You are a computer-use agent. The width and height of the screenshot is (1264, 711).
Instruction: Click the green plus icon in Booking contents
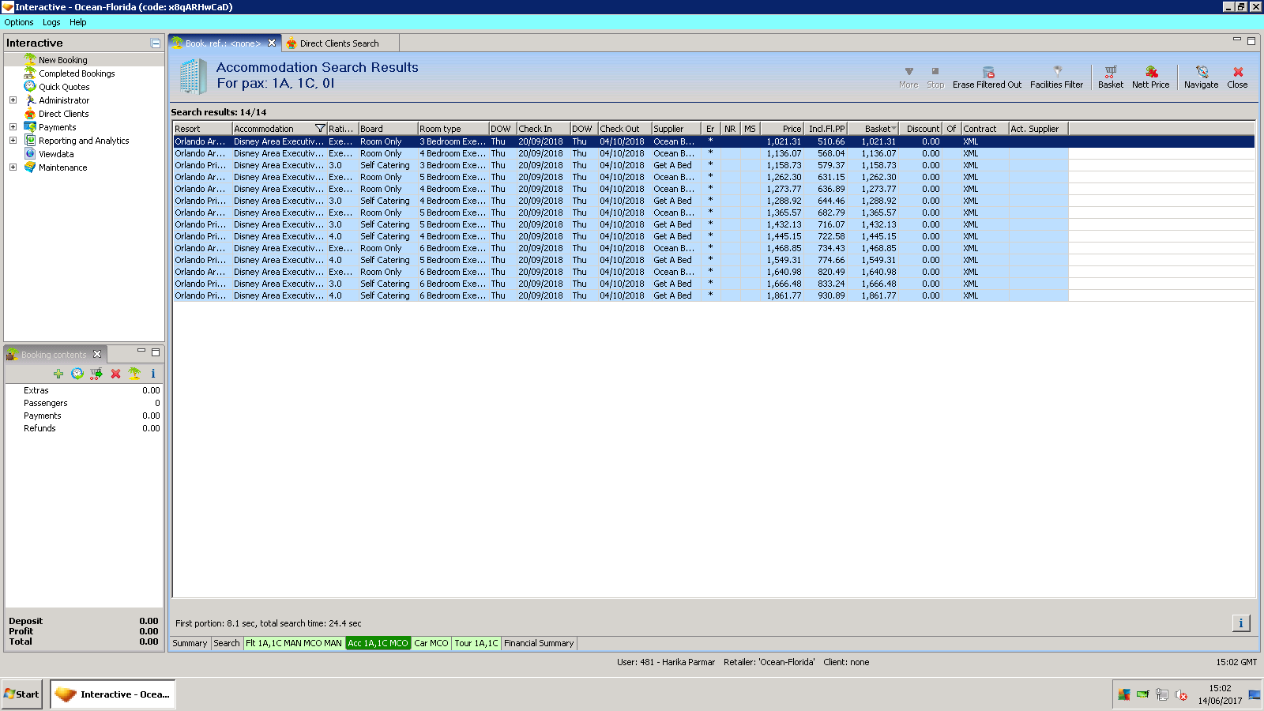point(58,374)
